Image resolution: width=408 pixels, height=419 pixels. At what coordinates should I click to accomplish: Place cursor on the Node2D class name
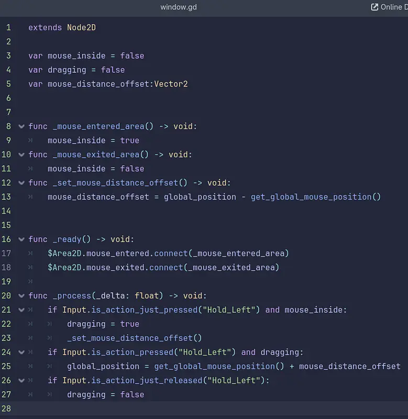(81, 27)
